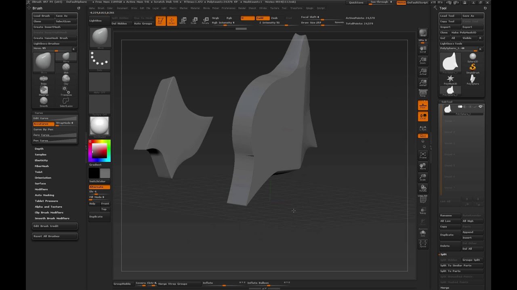The height and width of the screenshot is (290, 517).
Task: Select the Sphere3D tool
Action: tap(472, 57)
